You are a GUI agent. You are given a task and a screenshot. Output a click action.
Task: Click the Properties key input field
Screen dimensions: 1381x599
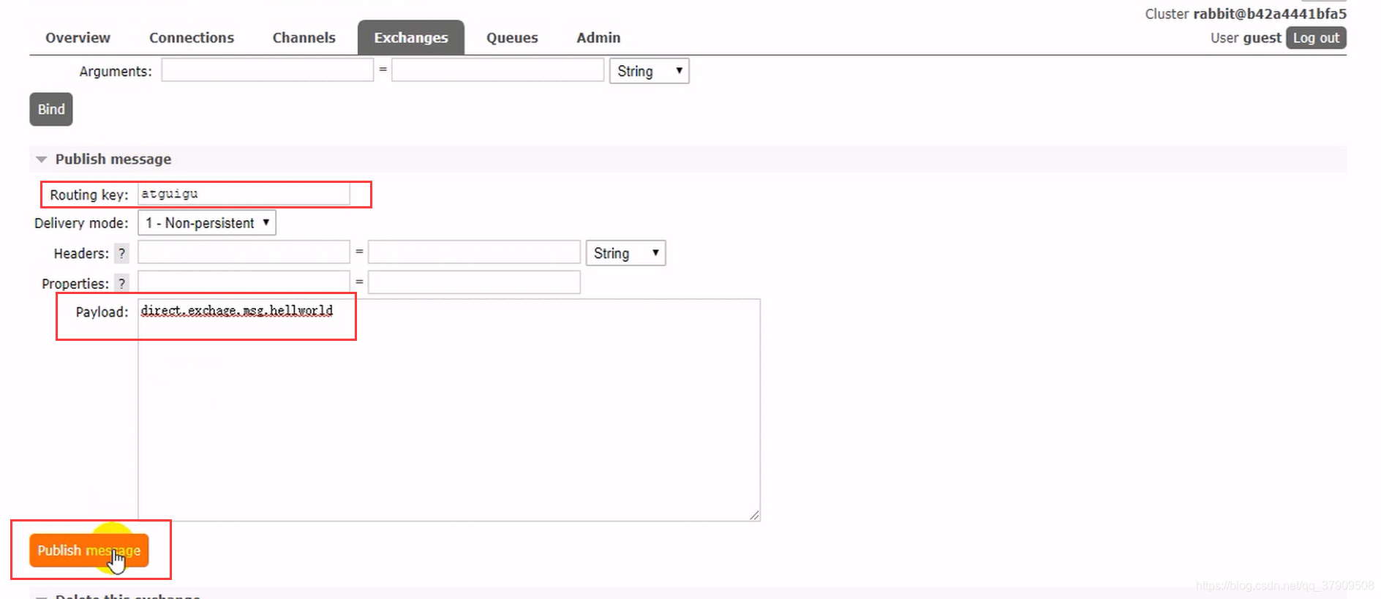(x=244, y=282)
